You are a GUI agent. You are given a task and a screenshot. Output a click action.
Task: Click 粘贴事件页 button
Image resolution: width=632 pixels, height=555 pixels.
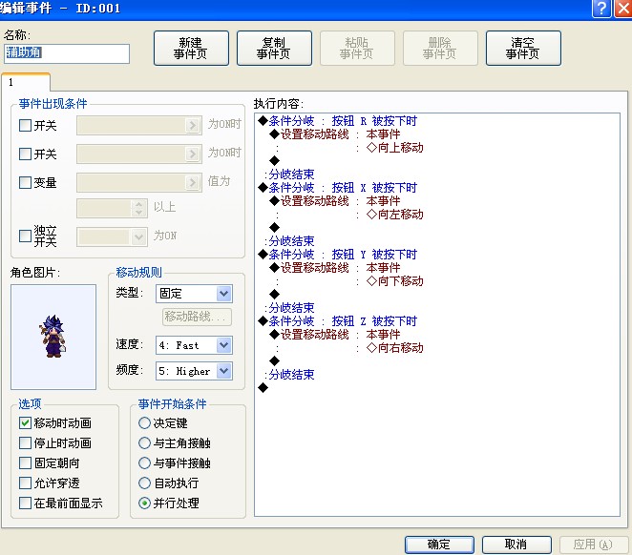click(x=357, y=48)
